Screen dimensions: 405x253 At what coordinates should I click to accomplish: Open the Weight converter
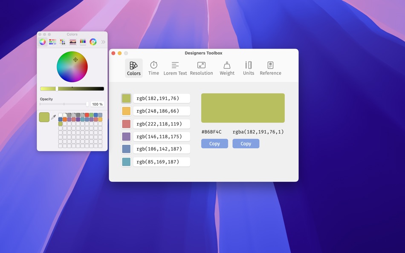227,67
